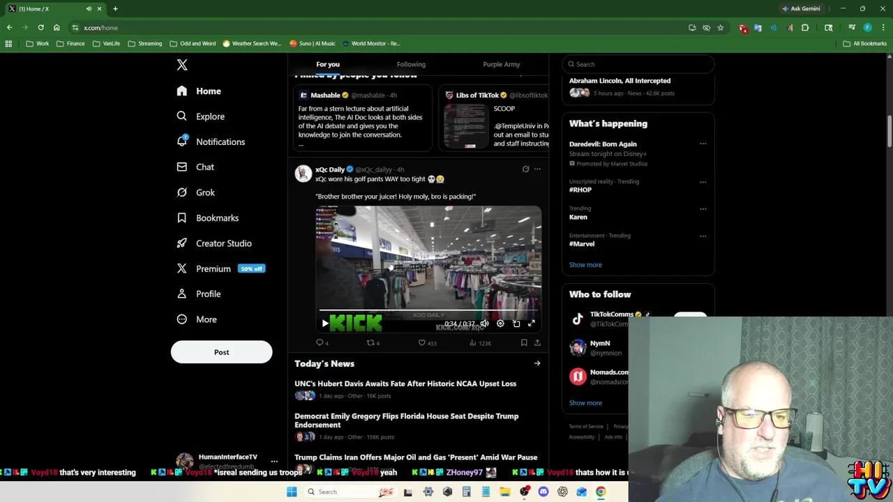The height and width of the screenshot is (502, 893).
Task: Open Finance bookmarks folder
Action: tap(70, 43)
